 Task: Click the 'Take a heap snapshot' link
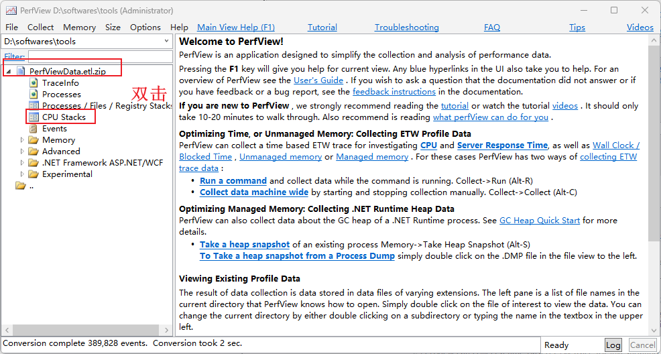245,245
